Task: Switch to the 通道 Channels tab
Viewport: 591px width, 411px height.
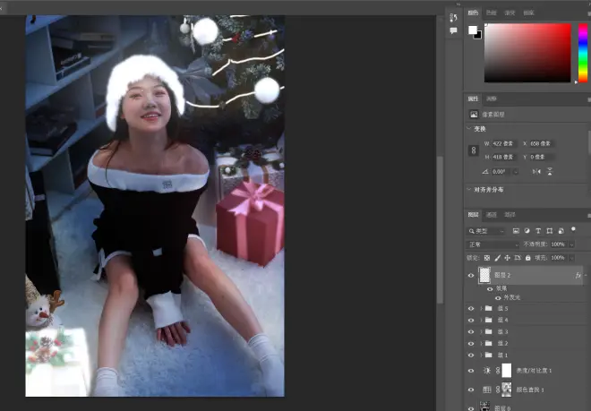Action: click(x=492, y=215)
